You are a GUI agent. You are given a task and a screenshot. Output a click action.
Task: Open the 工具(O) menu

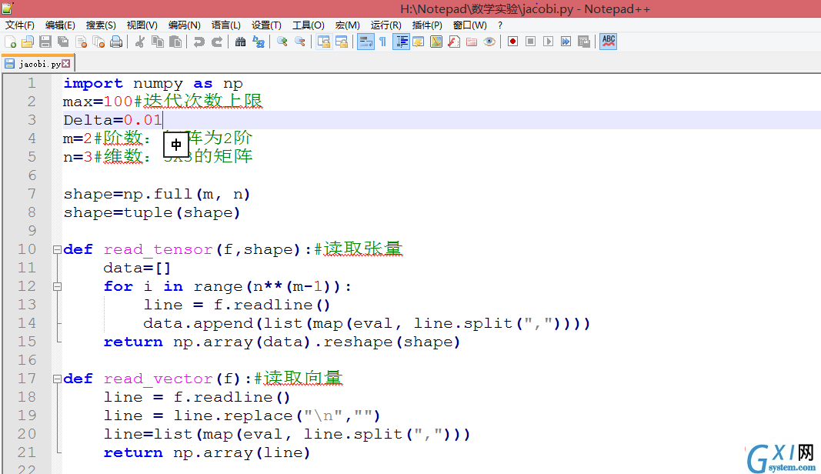click(x=309, y=25)
